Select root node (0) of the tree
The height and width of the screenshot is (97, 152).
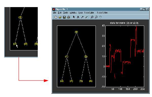pyautogui.click(x=76, y=32)
